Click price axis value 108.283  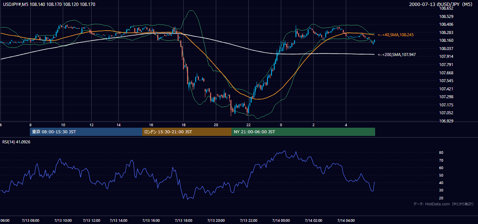pos(446,32)
